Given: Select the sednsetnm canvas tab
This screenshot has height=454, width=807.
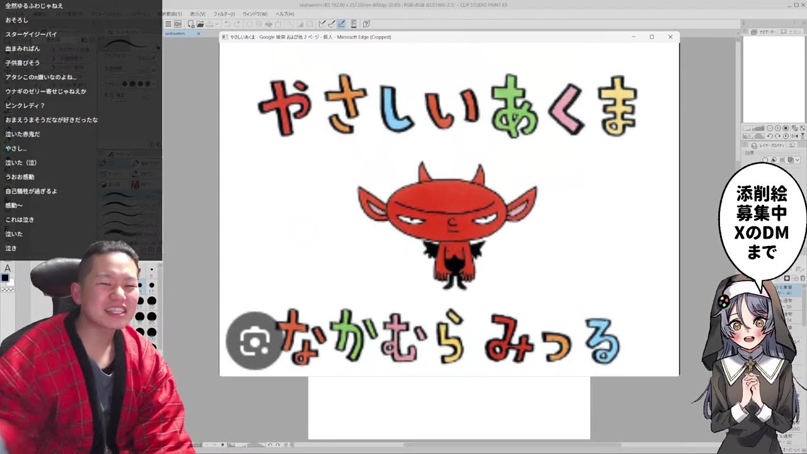Looking at the screenshot, I should (176, 33).
